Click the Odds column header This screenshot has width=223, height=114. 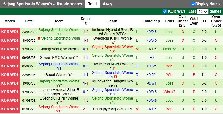pyautogui.click(x=169, y=21)
